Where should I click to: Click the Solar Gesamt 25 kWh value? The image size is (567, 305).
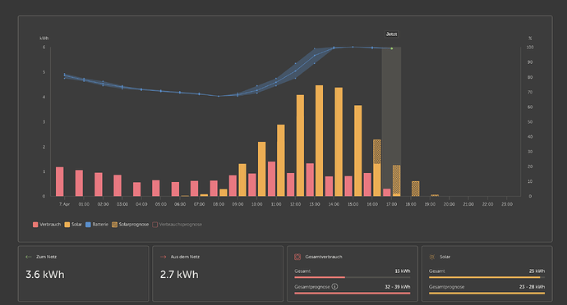coord(537,271)
